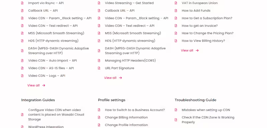267x128 pixels.
Task: Open 'VAT in European Union' article
Action: coord(200,3)
